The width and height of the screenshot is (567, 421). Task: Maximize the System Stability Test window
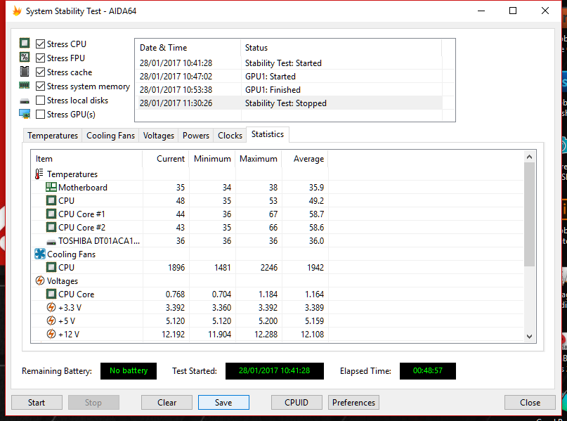pos(513,11)
